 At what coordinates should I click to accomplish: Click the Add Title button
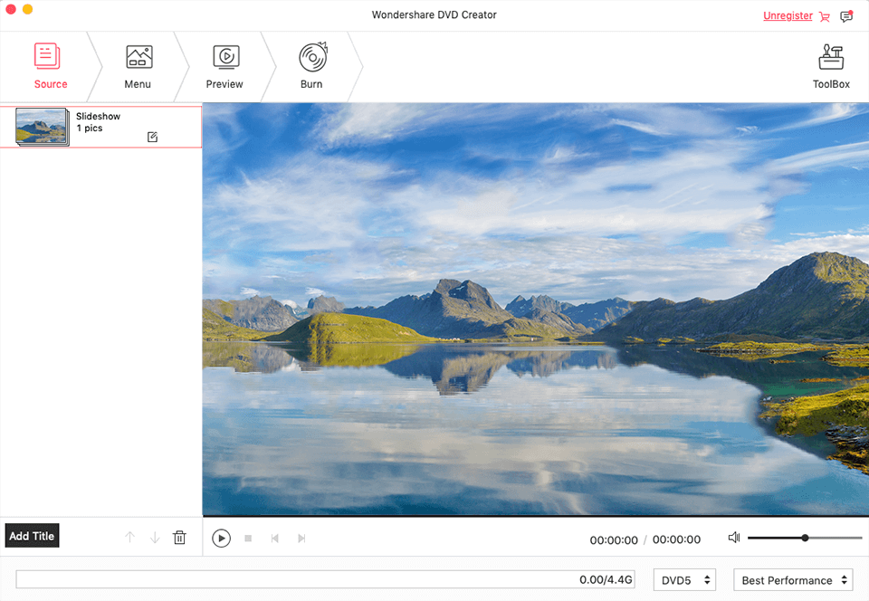[32, 536]
